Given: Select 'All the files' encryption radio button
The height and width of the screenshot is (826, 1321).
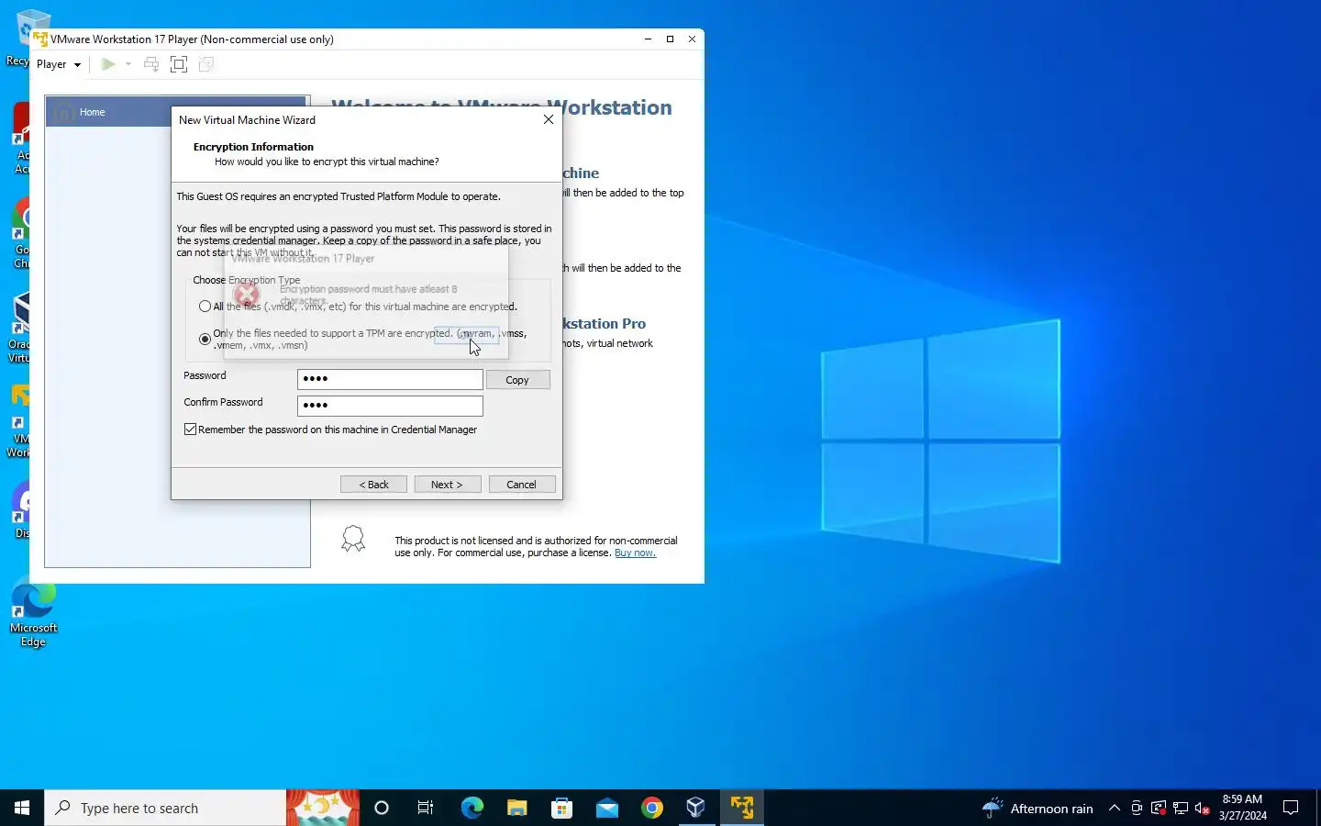Looking at the screenshot, I should click(x=205, y=307).
